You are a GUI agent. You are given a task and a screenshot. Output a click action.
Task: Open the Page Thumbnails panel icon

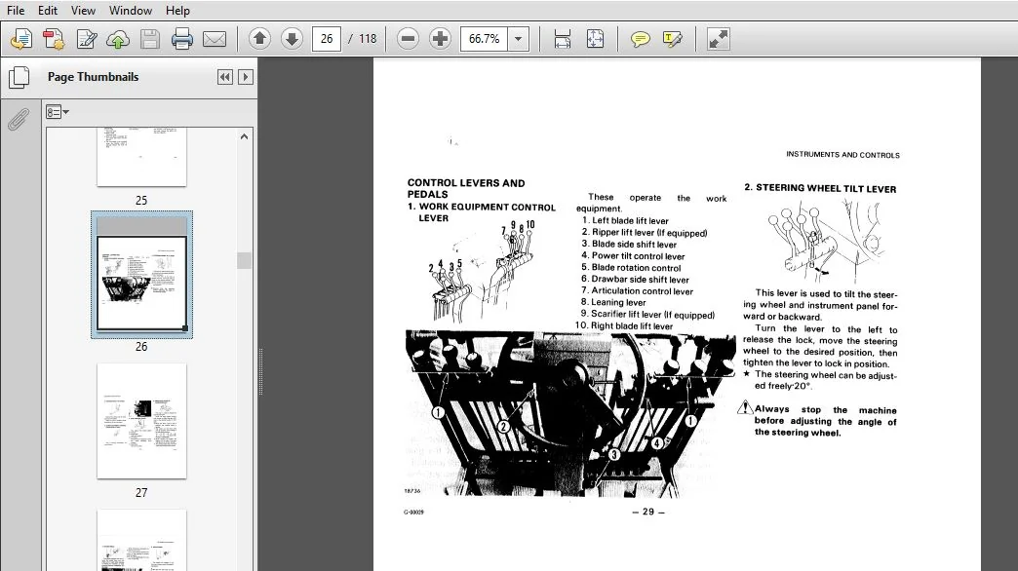[19, 77]
